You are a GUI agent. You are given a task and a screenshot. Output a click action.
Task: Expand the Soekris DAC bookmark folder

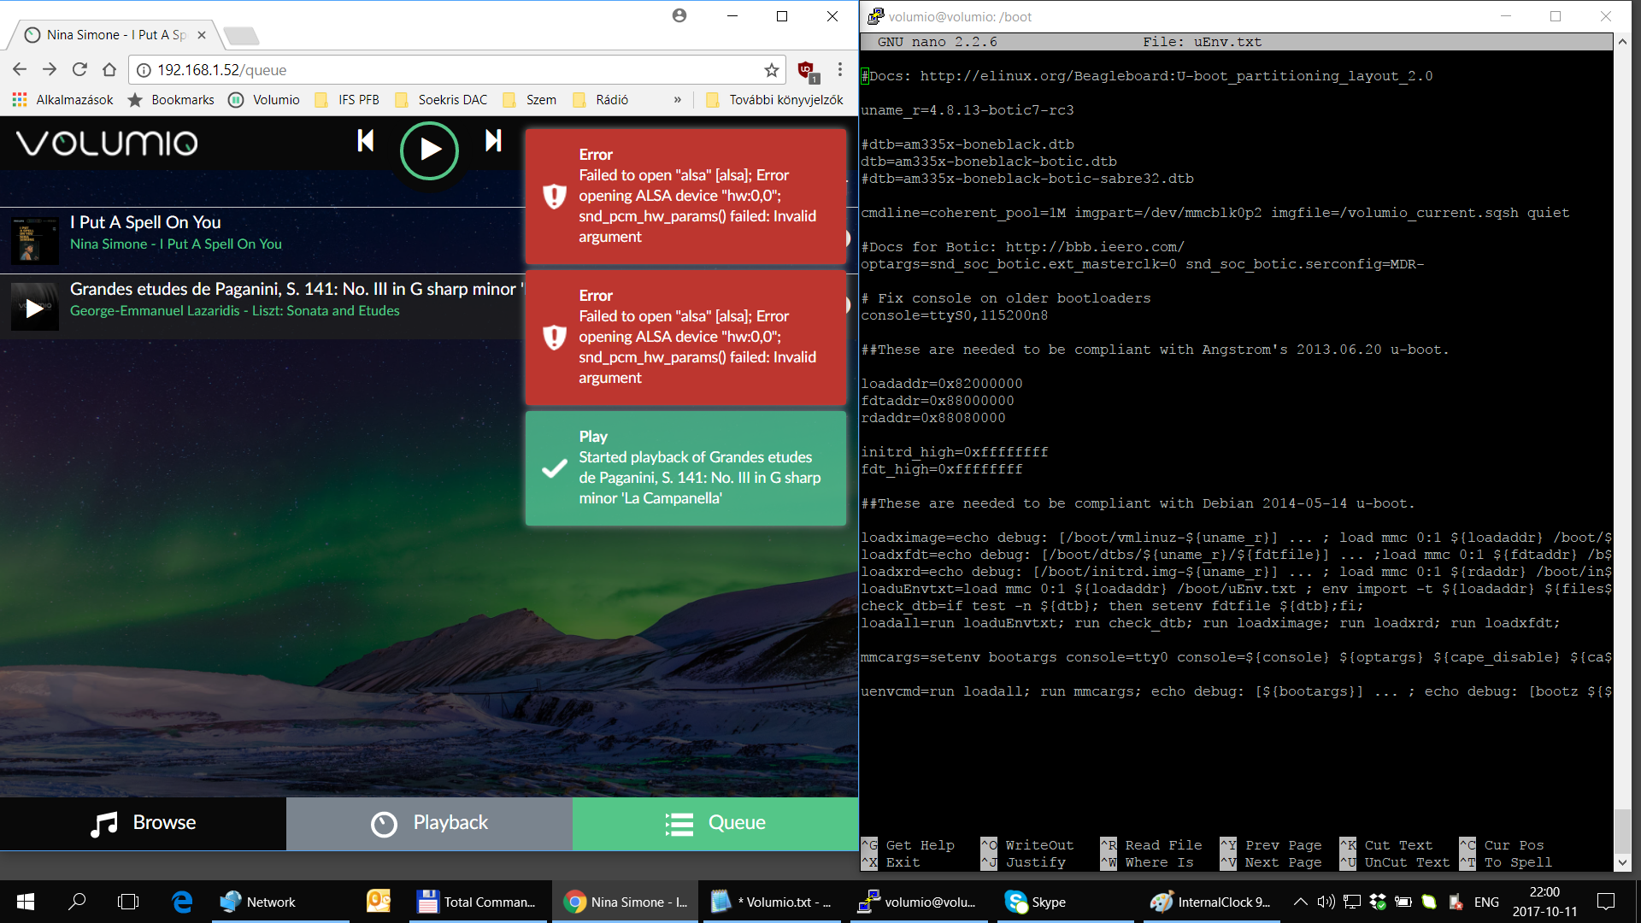tap(441, 100)
